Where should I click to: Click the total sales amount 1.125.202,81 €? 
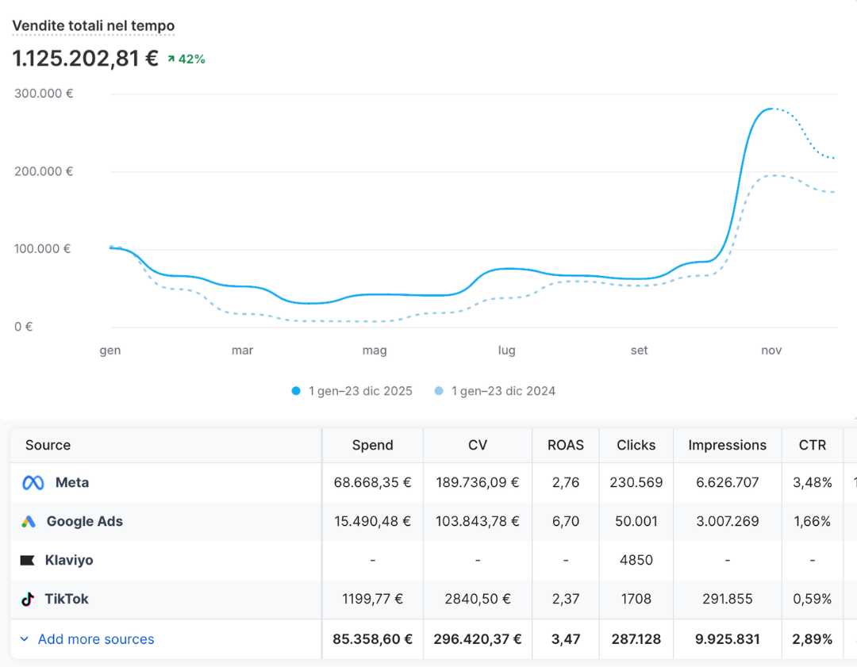click(x=86, y=59)
